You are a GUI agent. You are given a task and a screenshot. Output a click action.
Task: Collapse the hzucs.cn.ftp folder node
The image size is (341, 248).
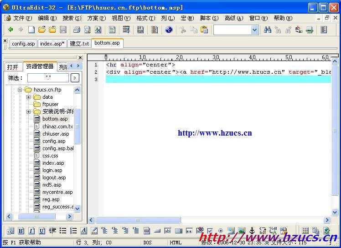pos(20,90)
